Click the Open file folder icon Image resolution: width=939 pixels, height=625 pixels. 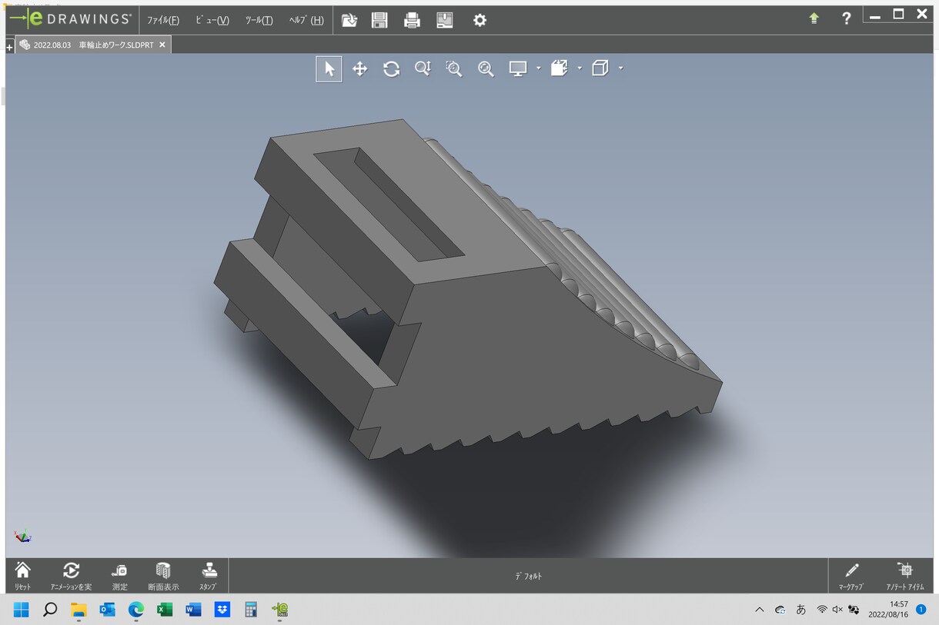349,20
